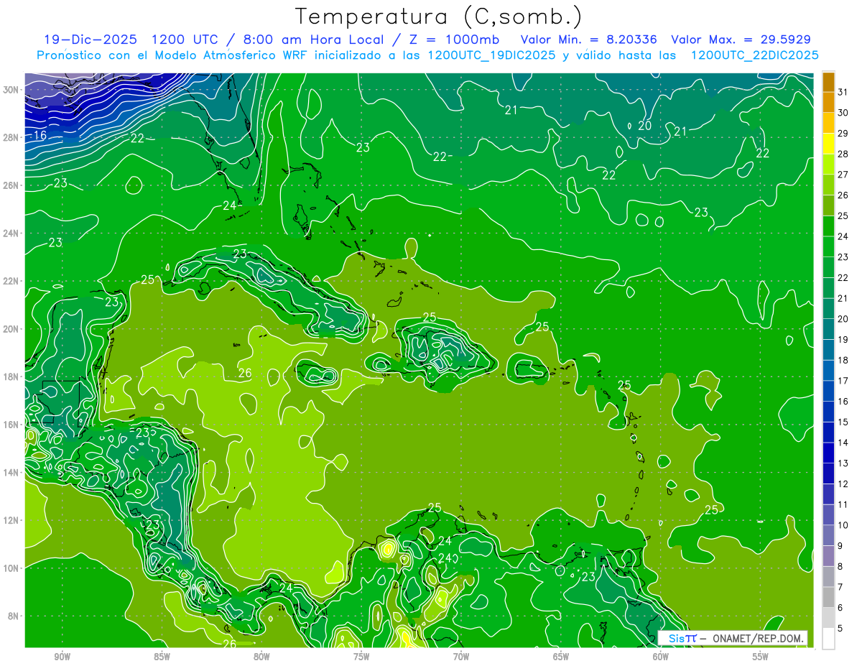Pick yellow legend swatch between 28 and 29
Image resolution: width=862 pixels, height=666 pixels.
click(828, 144)
